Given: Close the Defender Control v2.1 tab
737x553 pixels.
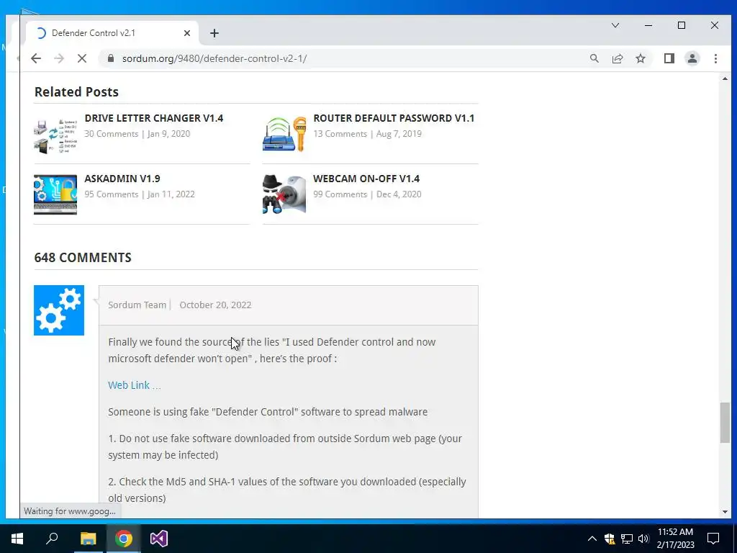Looking at the screenshot, I should tap(187, 33).
